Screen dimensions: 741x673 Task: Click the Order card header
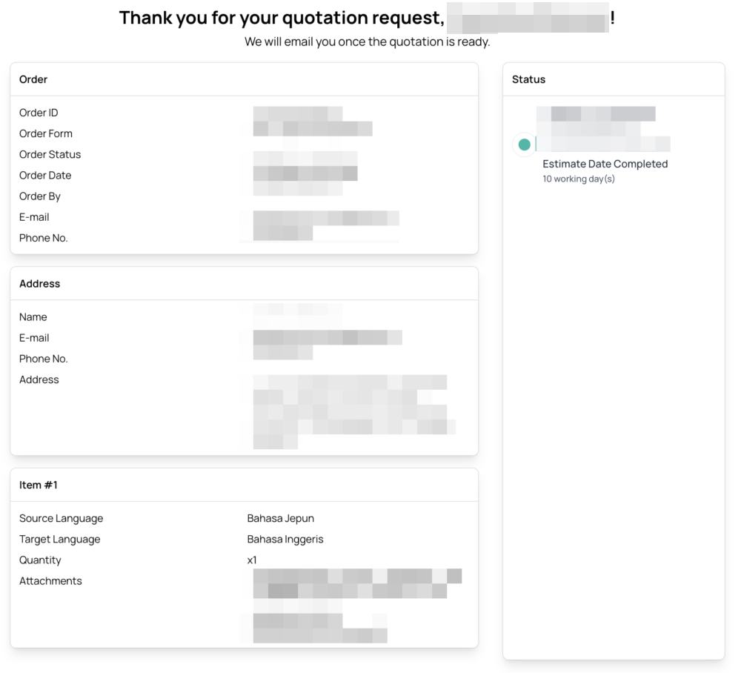click(x=33, y=79)
